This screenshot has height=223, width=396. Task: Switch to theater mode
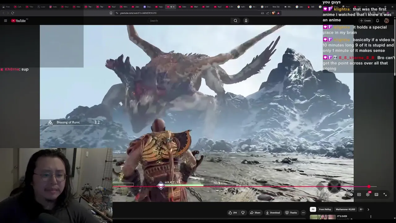pyautogui.click(x=377, y=195)
